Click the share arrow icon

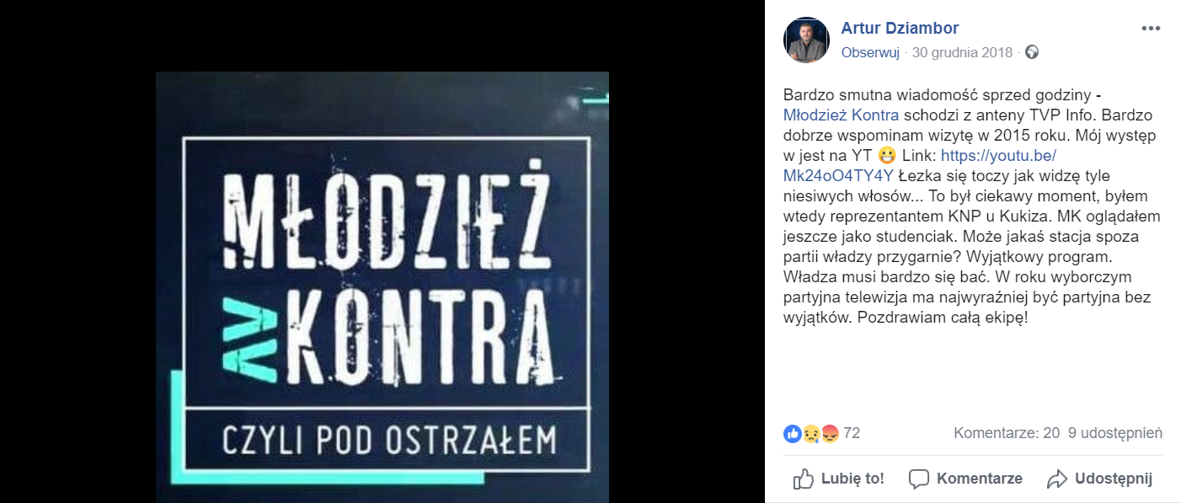point(1057,479)
